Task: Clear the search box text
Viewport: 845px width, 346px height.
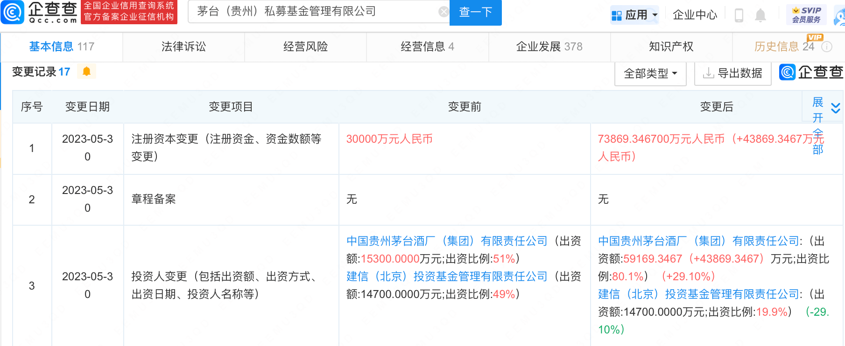Action: pyautogui.click(x=444, y=12)
